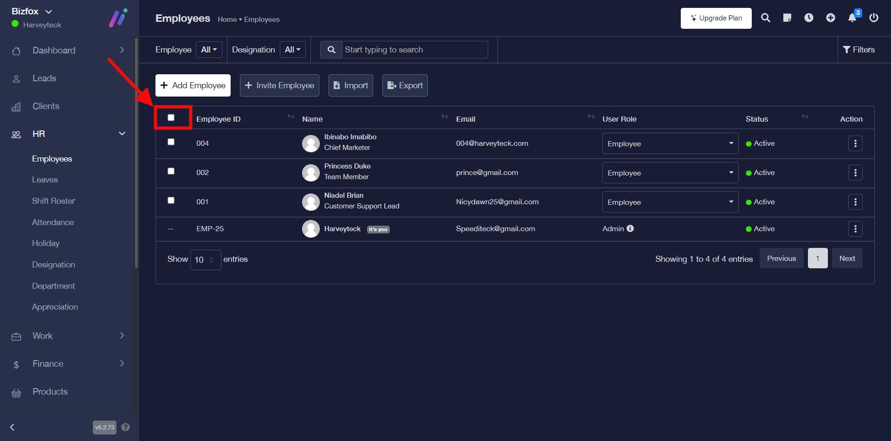Toggle the select-all employees checkbox
The height and width of the screenshot is (441, 891).
pyautogui.click(x=171, y=118)
